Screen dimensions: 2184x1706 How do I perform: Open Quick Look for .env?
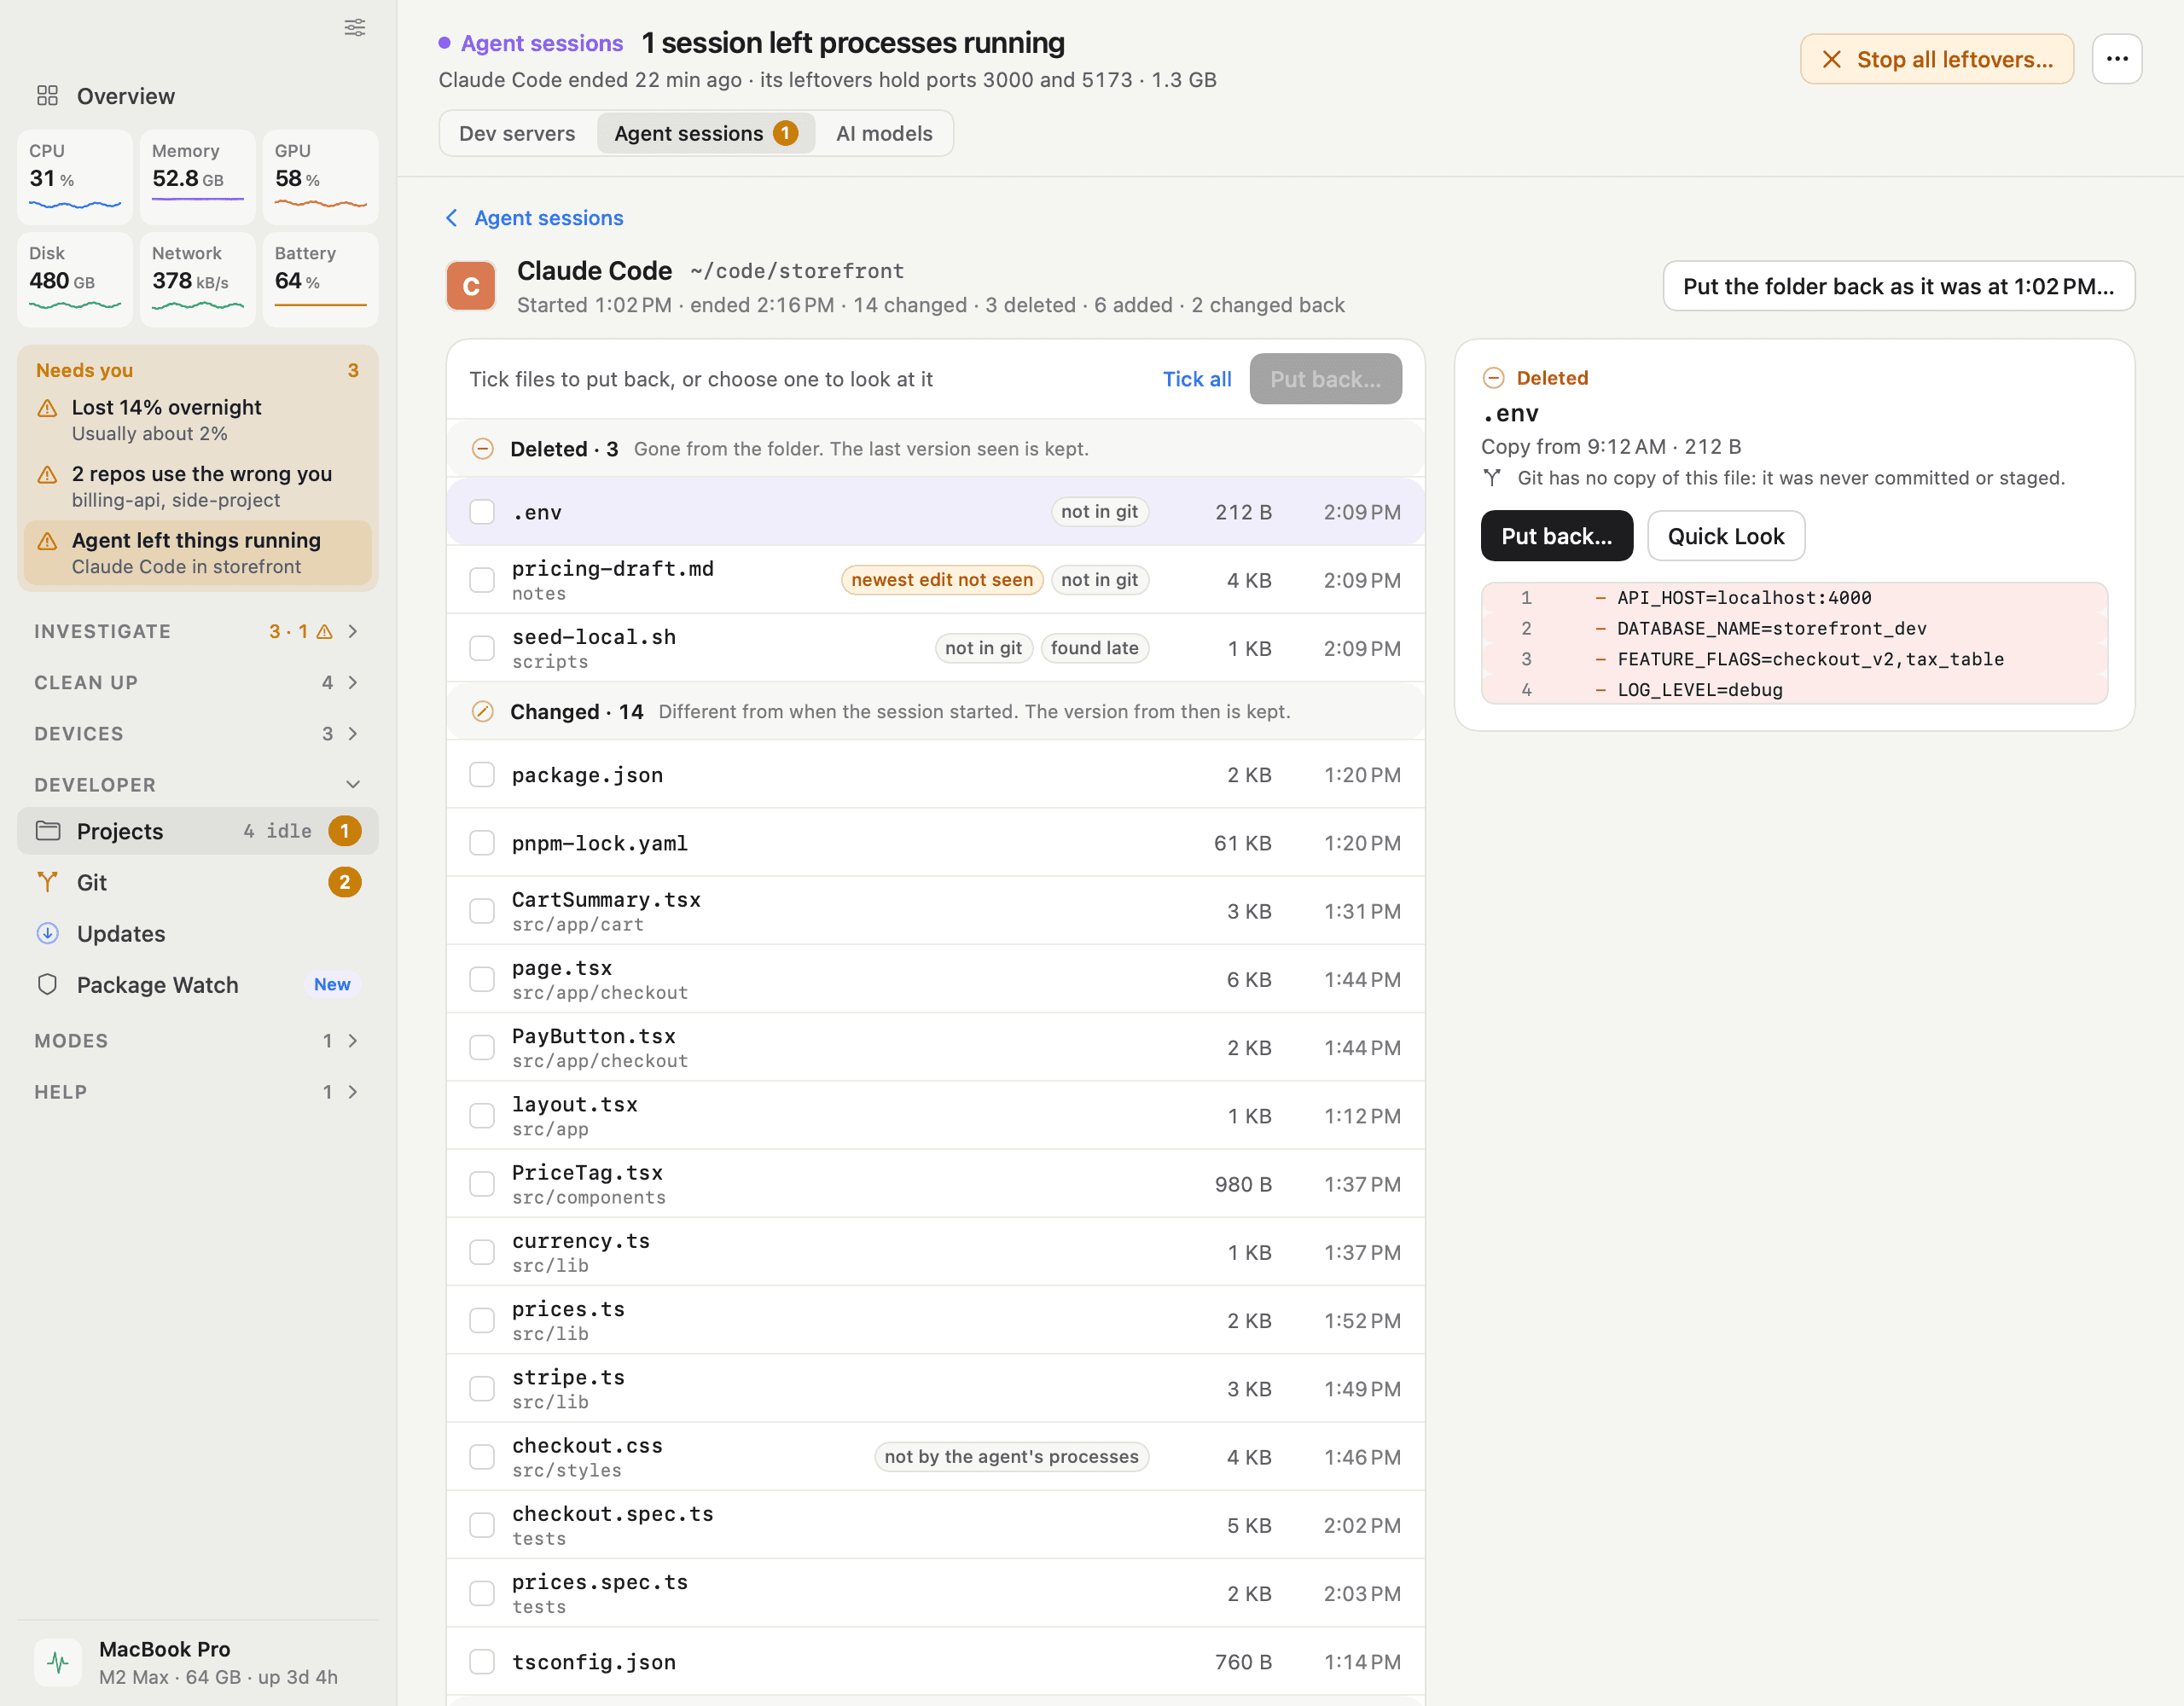pos(1725,536)
